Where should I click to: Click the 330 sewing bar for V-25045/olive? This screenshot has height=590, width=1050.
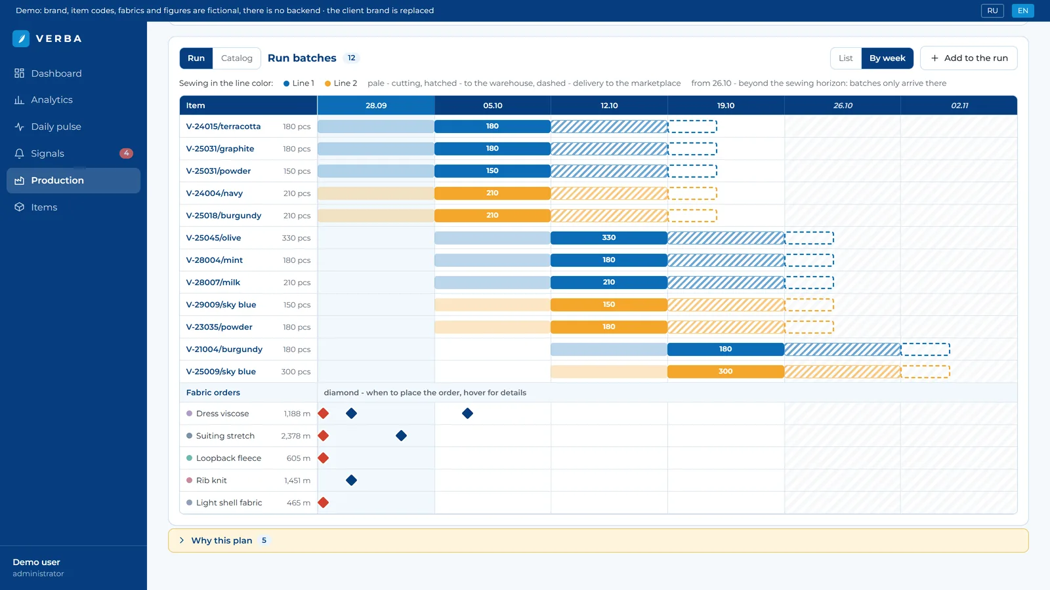[609, 238]
